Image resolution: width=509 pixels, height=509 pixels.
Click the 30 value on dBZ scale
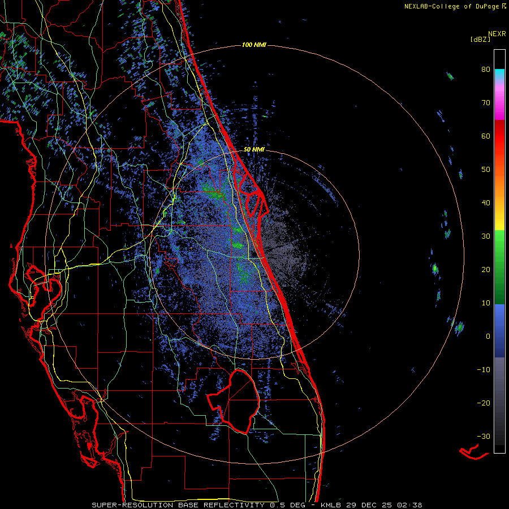(x=486, y=236)
